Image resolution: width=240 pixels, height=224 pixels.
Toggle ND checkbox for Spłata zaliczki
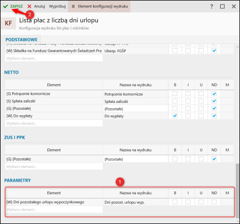(x=214, y=101)
